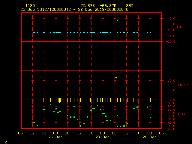This screenshot has width=192, height=144.
Task: Click the number 2 in the bottom-left corner
Action: point(6,142)
